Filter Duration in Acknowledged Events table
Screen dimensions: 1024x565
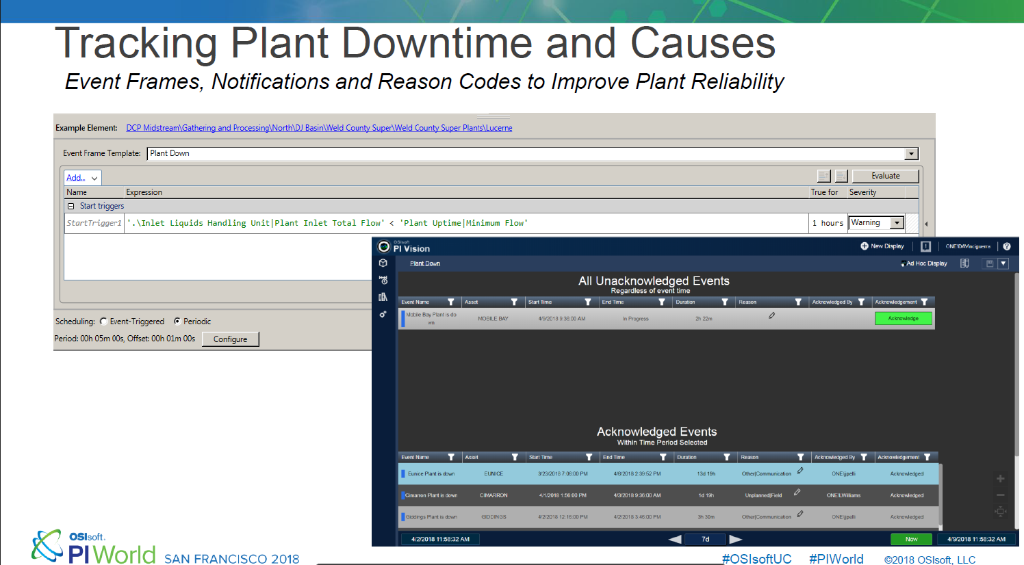tap(726, 457)
